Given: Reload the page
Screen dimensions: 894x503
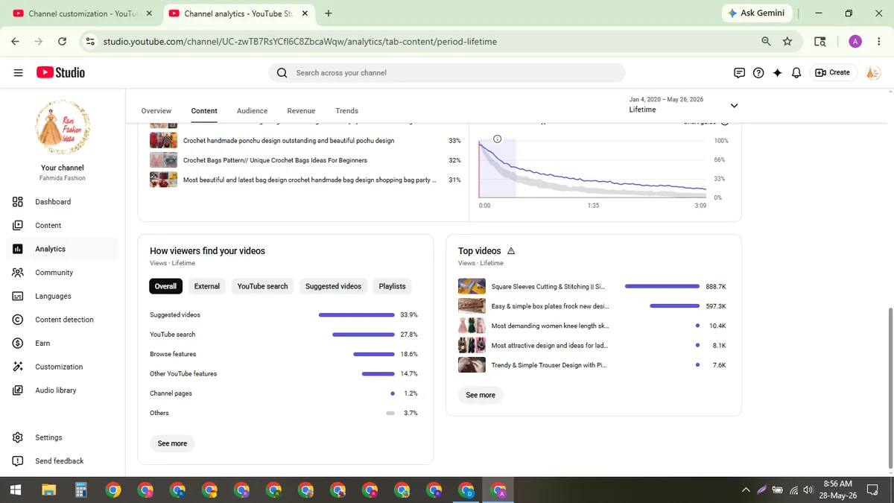Looking at the screenshot, I should click(64, 42).
